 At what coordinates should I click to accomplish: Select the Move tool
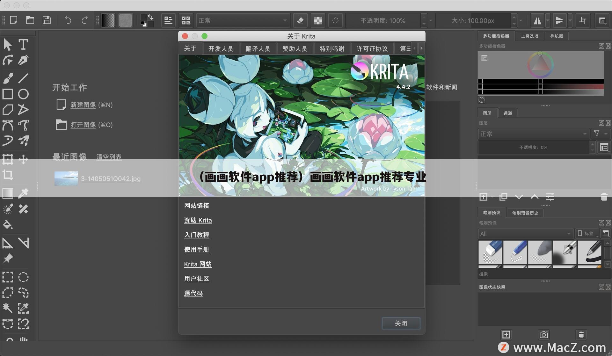coord(23,159)
